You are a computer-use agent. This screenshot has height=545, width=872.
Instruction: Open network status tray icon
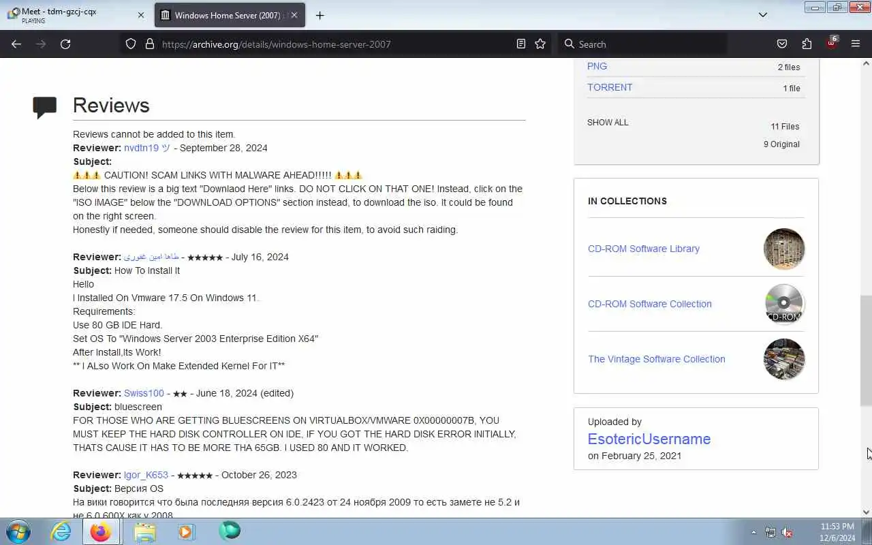click(x=770, y=532)
